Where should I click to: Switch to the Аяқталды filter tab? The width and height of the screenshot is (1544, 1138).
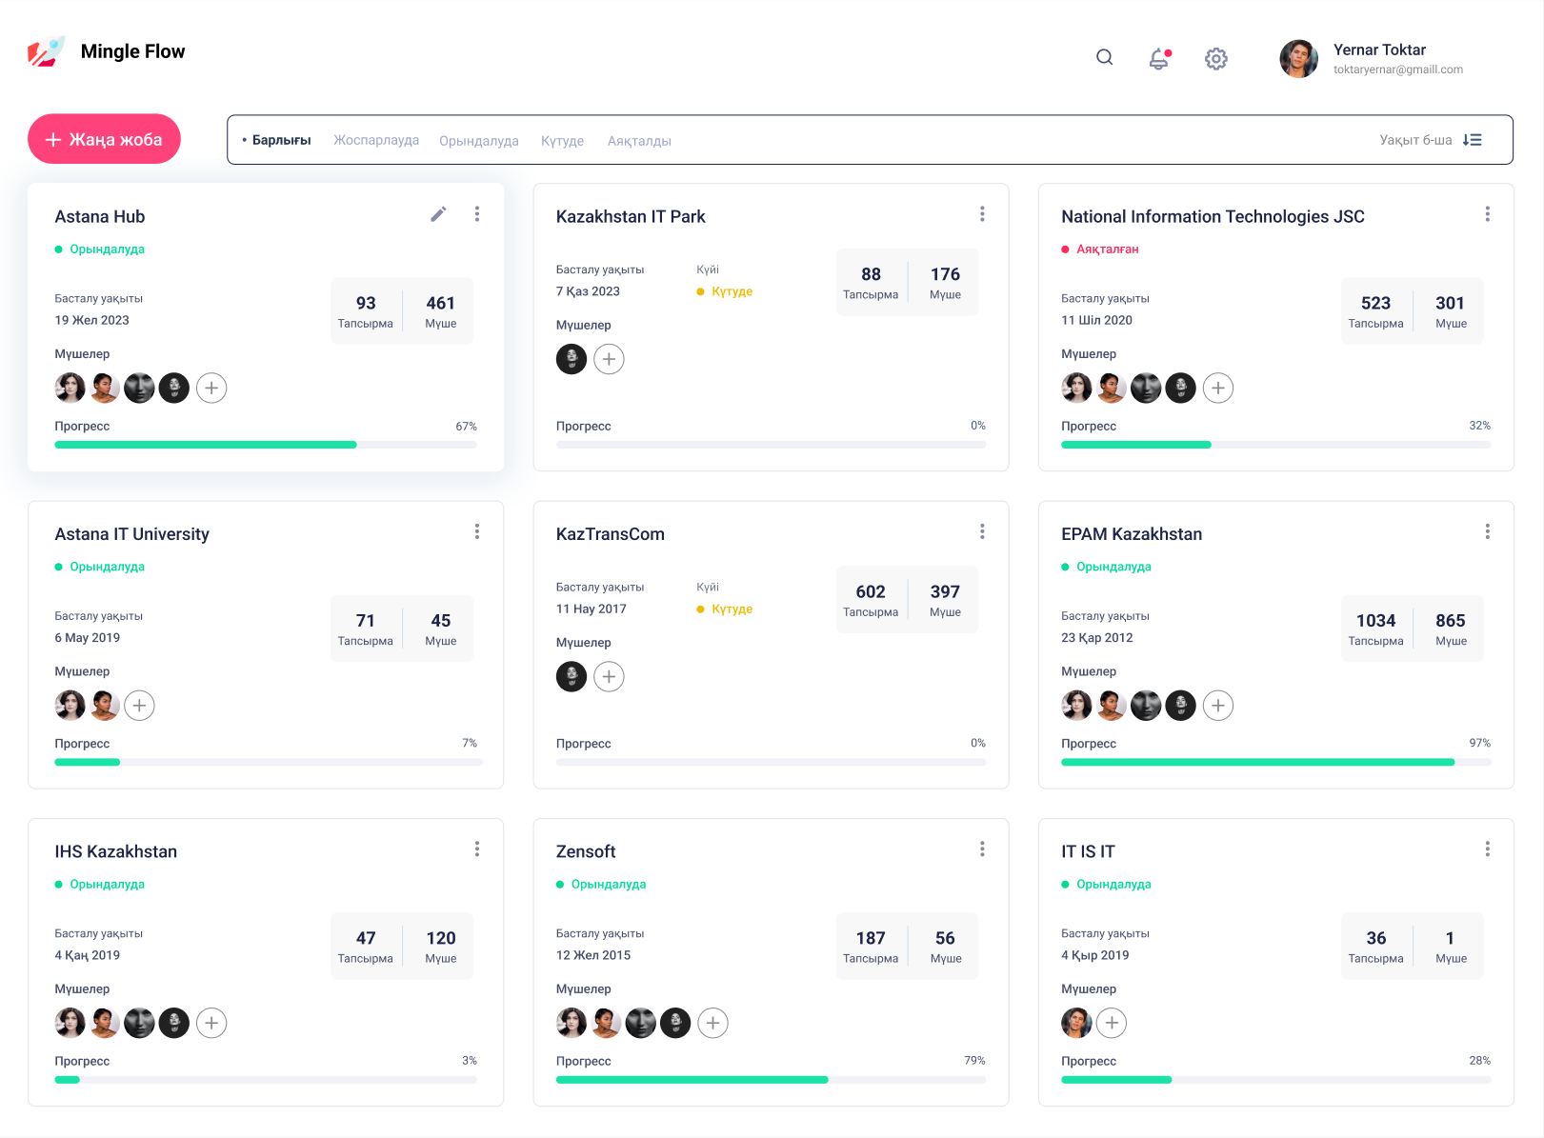[x=639, y=141]
